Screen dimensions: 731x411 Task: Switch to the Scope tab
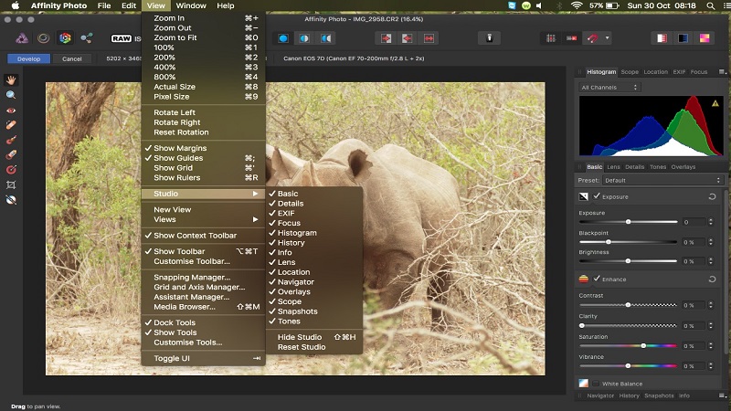[630, 72]
